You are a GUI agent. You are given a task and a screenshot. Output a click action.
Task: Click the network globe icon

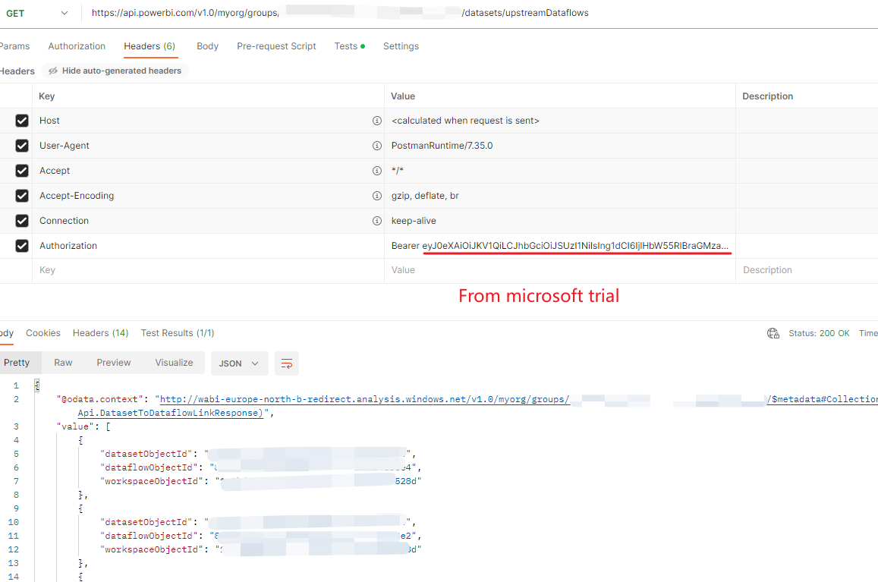[x=773, y=333]
